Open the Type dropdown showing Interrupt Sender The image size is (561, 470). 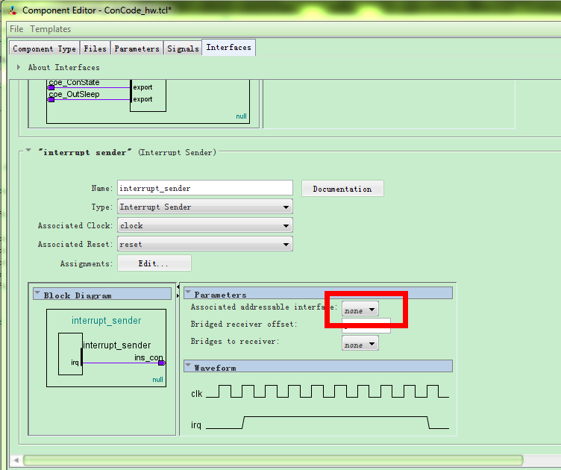205,207
